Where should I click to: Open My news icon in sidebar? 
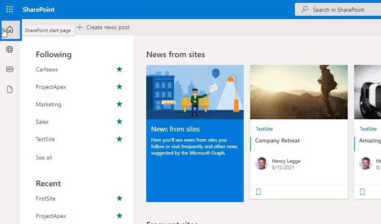coord(10,69)
